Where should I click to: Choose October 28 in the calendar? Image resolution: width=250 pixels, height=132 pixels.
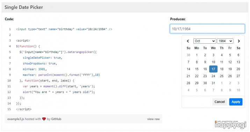[x=188, y=83]
